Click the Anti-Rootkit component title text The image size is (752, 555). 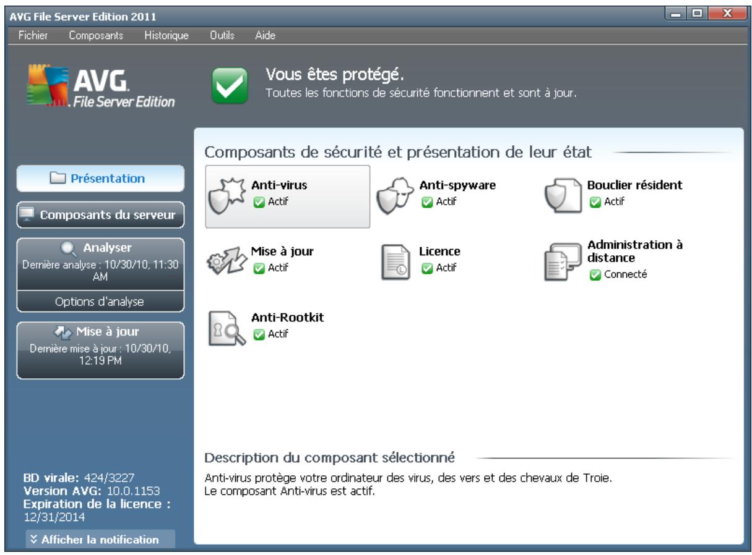(288, 318)
